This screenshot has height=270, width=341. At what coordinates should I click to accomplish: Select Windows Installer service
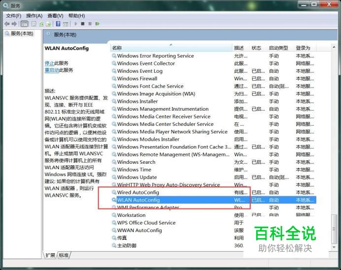(213, 101)
